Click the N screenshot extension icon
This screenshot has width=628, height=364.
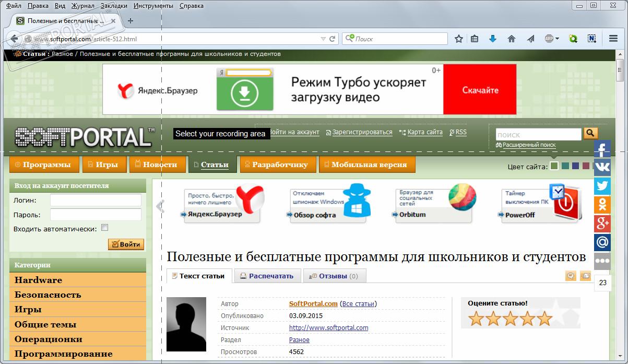click(x=592, y=39)
